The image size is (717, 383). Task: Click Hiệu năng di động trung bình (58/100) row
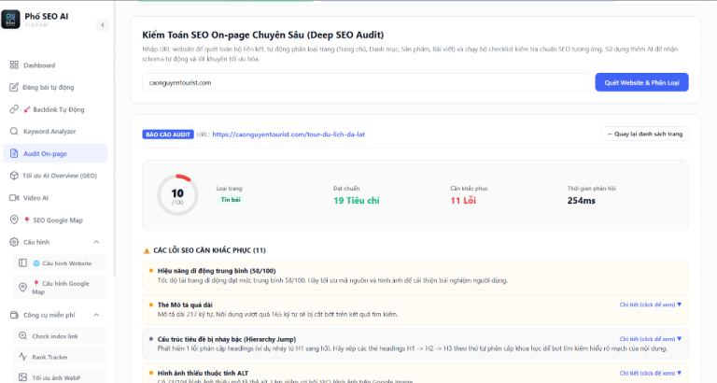pos(415,276)
